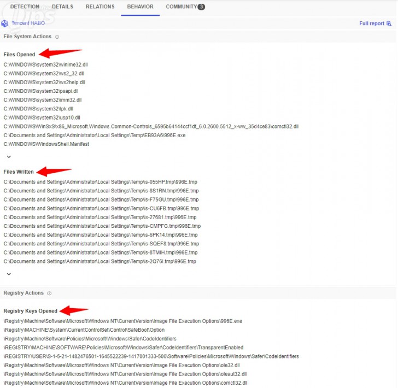
Task: Select the is-CU6FB.tmp written file
Action: click(x=101, y=208)
